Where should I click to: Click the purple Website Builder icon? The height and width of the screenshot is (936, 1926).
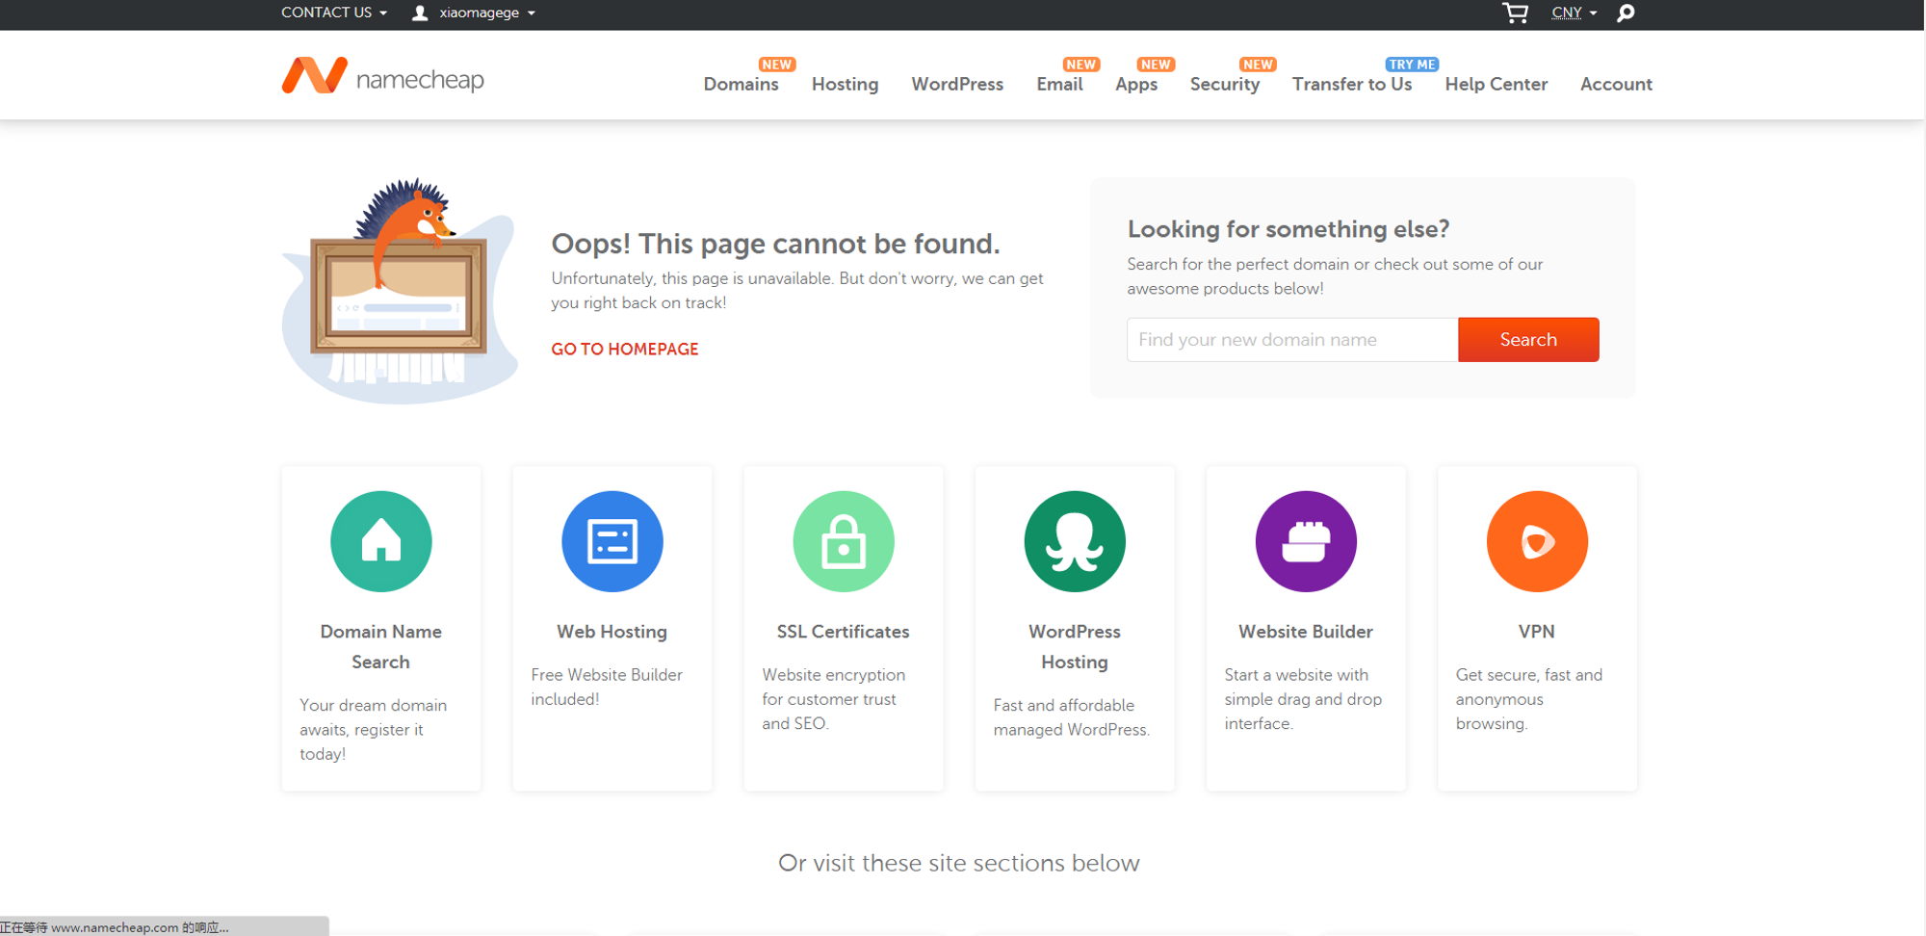(x=1306, y=541)
